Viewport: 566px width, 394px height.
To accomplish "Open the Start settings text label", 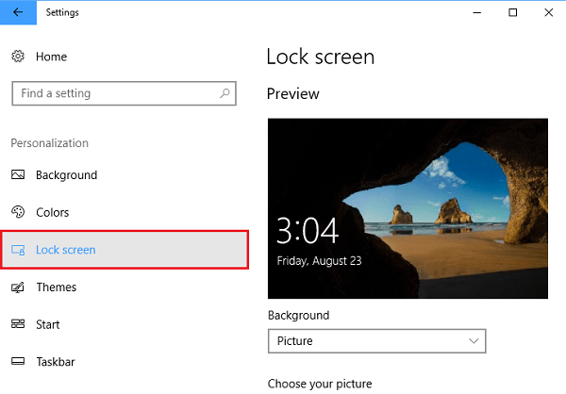I will (48, 324).
